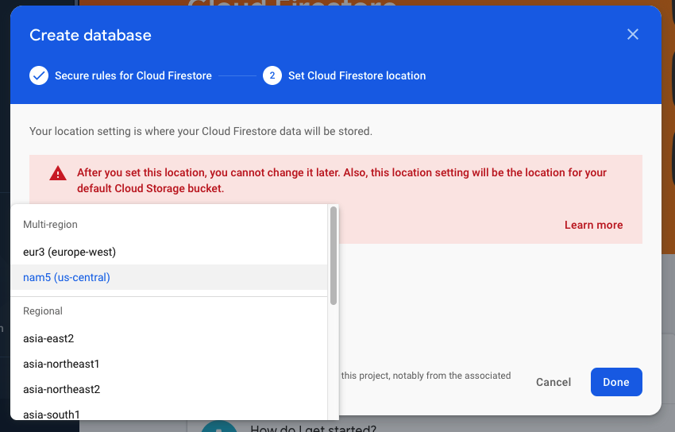This screenshot has width=675, height=432.
Task: Close the Create database dialog
Action: click(632, 34)
